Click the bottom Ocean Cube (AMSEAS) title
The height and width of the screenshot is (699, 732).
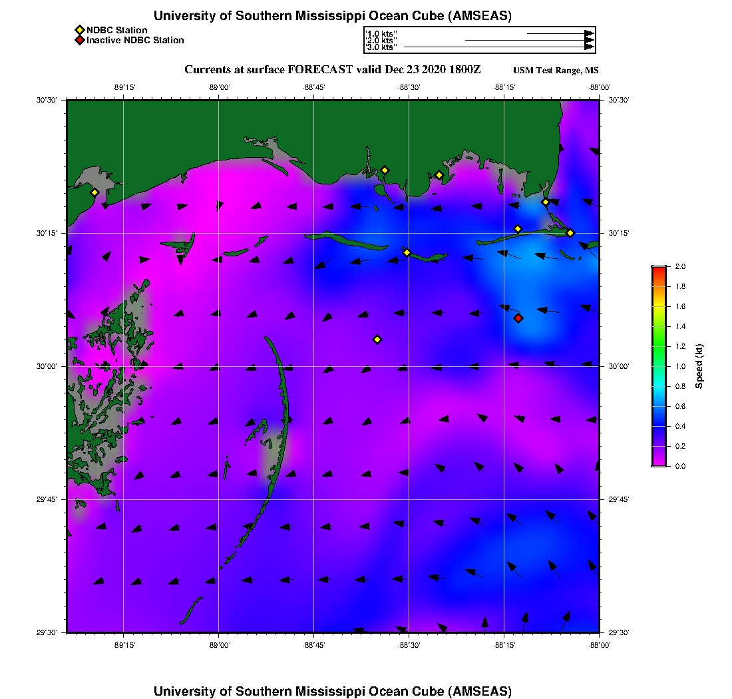332,690
